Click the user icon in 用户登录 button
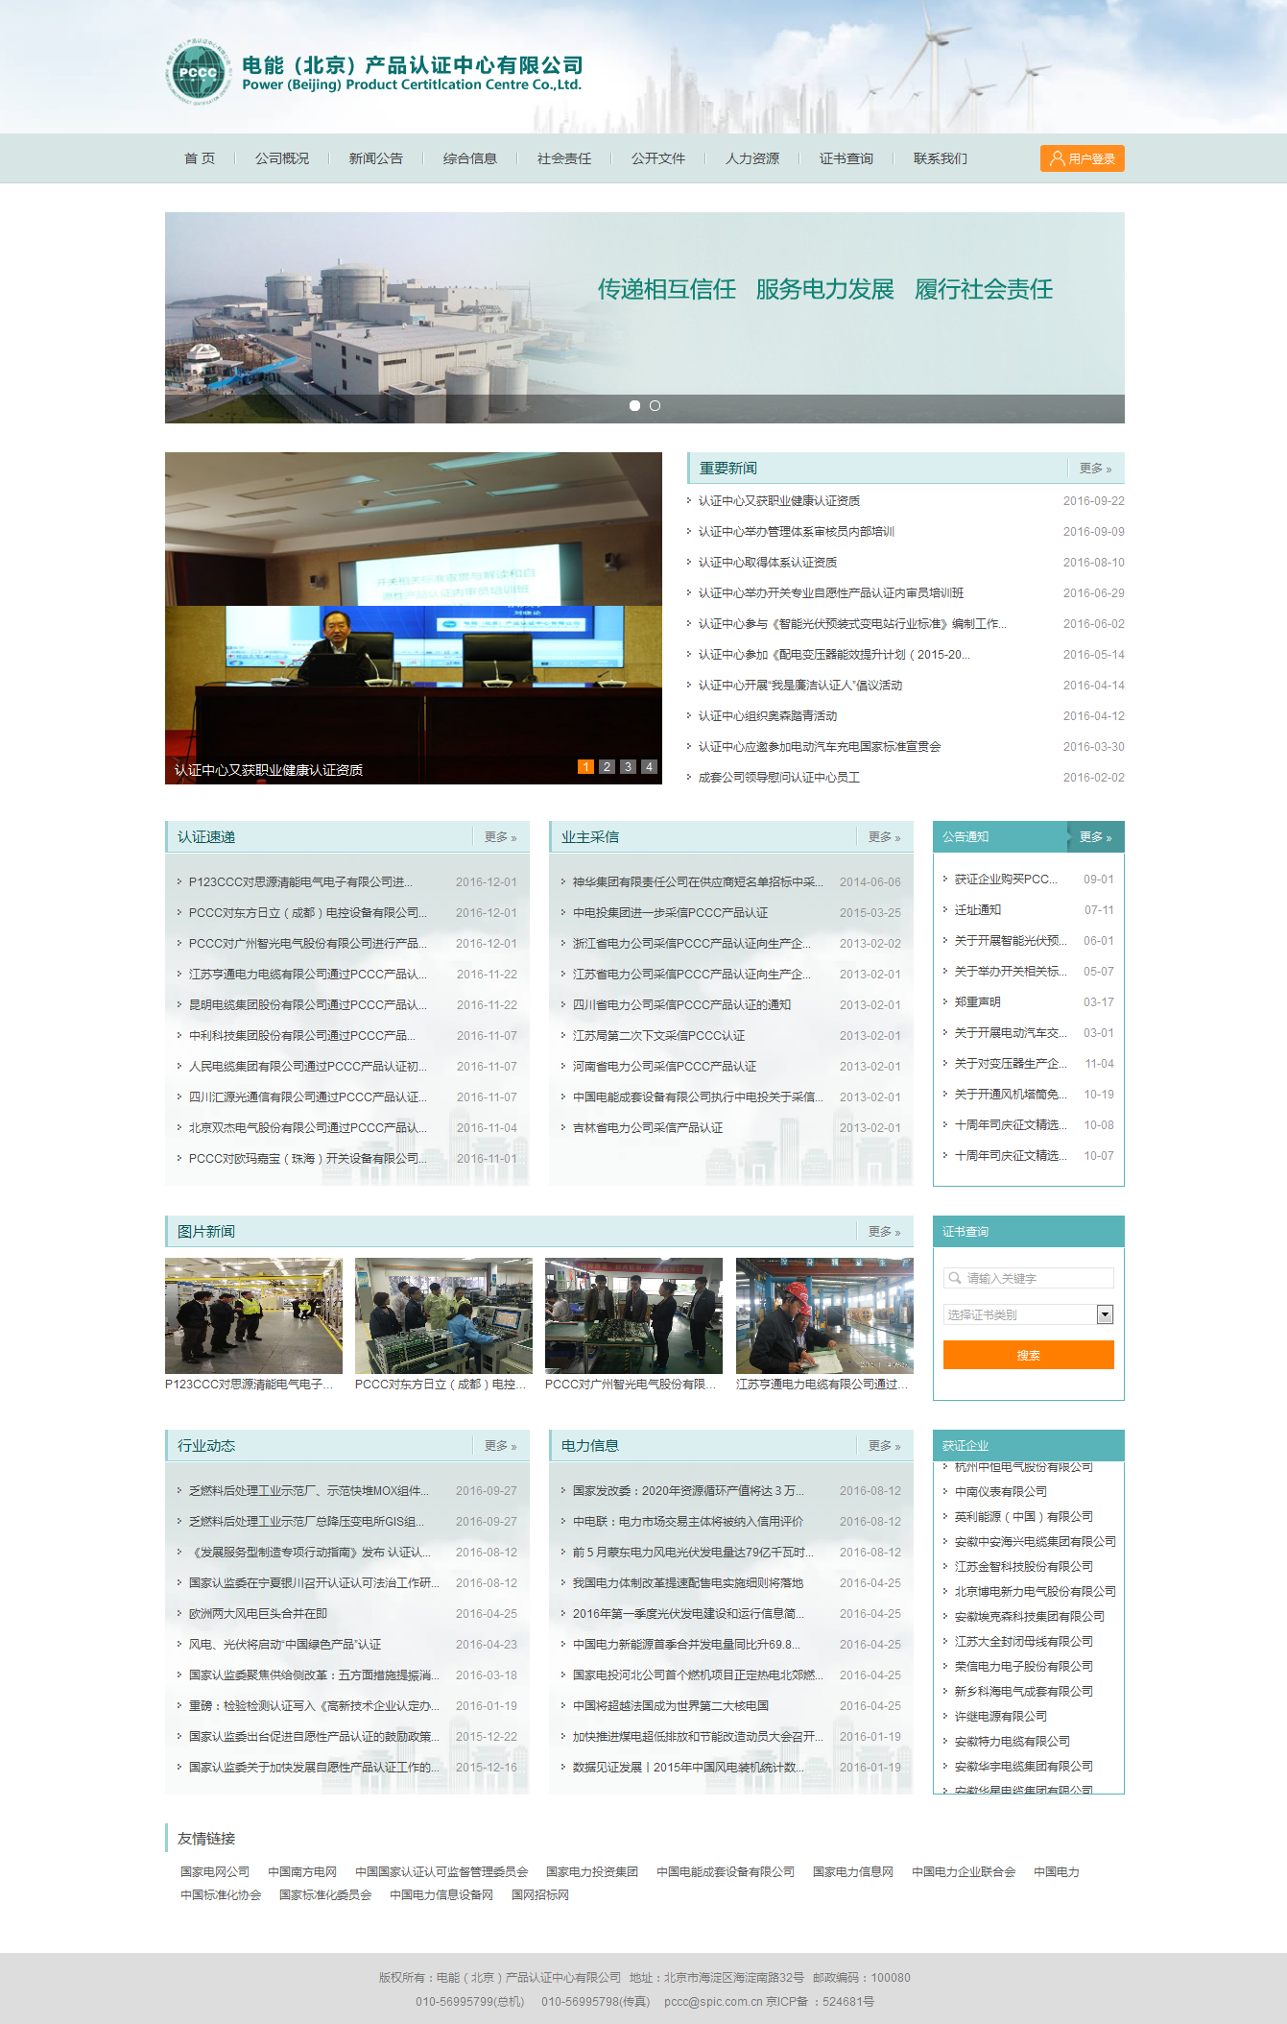 (x=1057, y=158)
